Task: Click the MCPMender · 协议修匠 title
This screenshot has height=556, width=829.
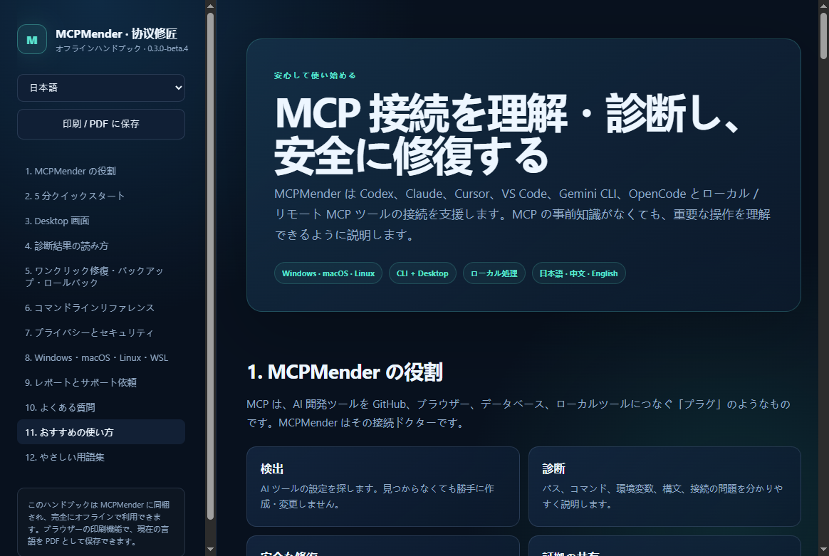Action: point(116,34)
